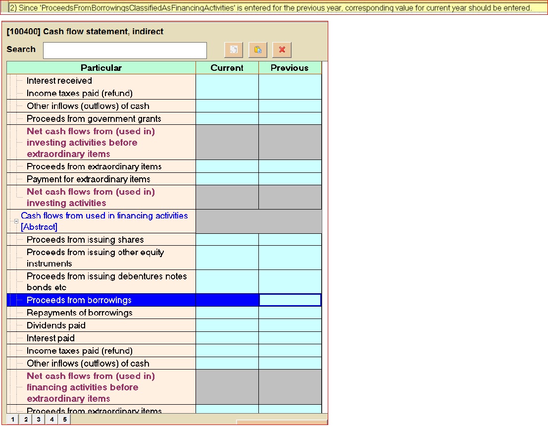Click the Previous column header
The width and height of the screenshot is (548, 427).
pos(290,68)
